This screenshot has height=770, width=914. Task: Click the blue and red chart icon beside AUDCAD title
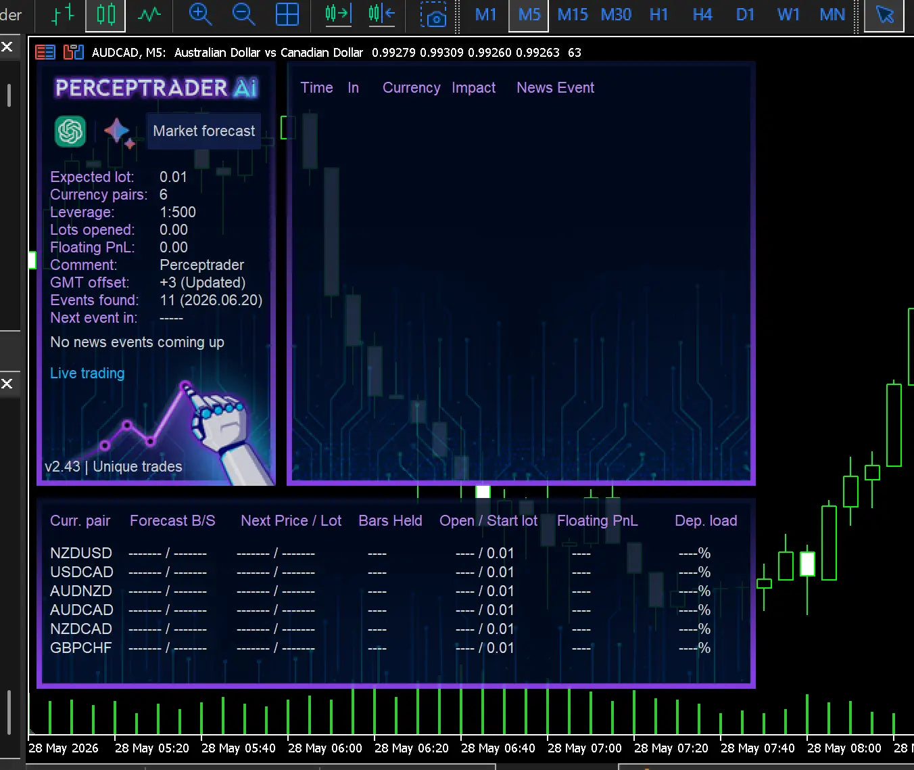tap(73, 52)
